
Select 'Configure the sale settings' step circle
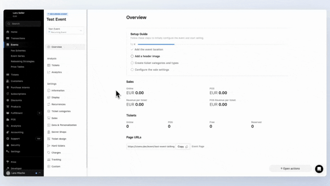click(x=132, y=70)
